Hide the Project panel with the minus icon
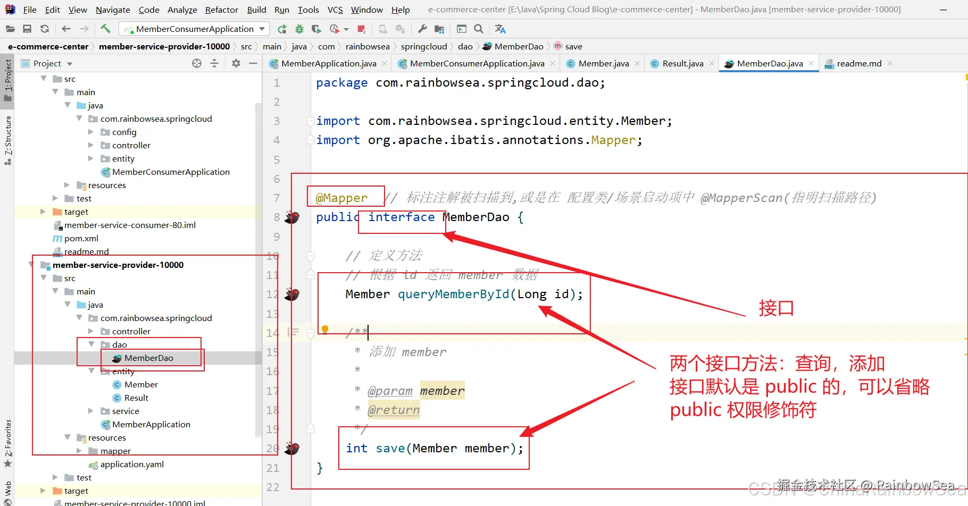This screenshot has height=506, width=968. (253, 63)
